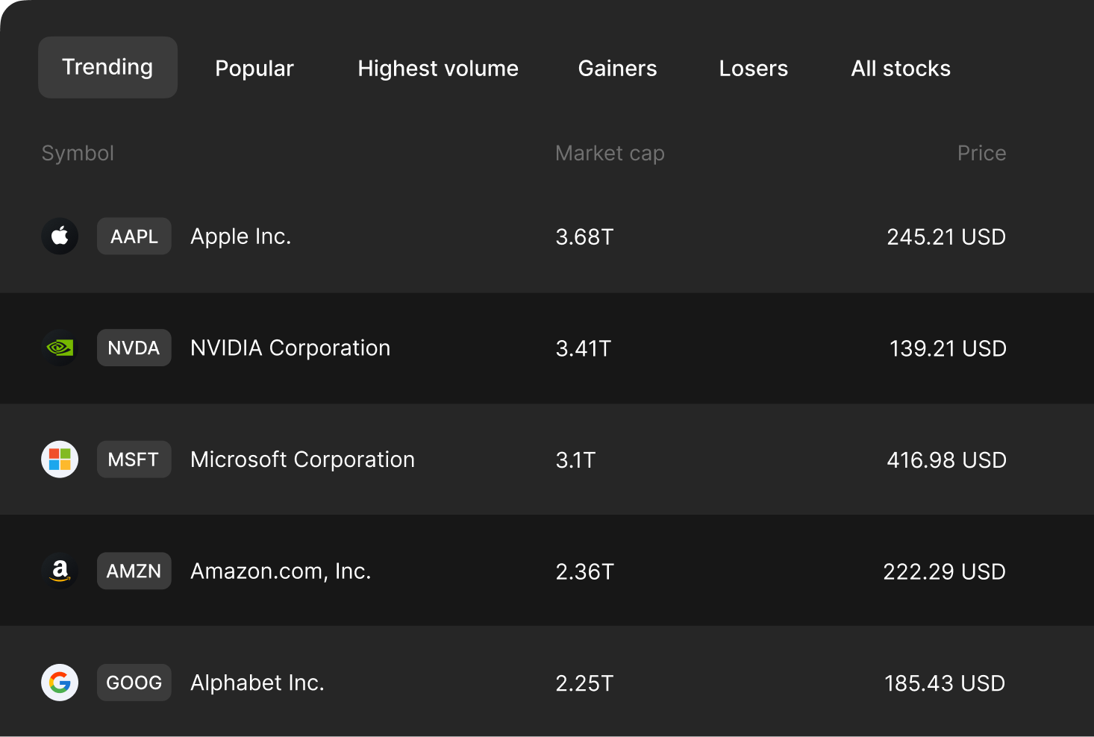Click the Amazon logo icon
Screen dimensions: 1094x737
[60, 571]
